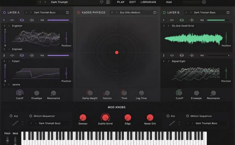235x145 pixels.
Task: Click the Layer B voice 1 green Vol slider
Action: point(218,20)
